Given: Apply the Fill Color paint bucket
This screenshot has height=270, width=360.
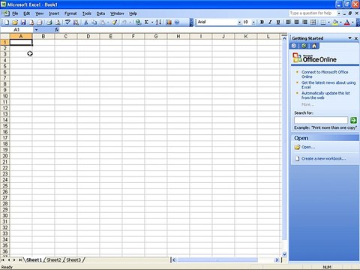Looking at the screenshot, I should [335, 22].
